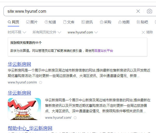Go to the 文库 tab
The image size is (156, 133).
coord(69,22)
